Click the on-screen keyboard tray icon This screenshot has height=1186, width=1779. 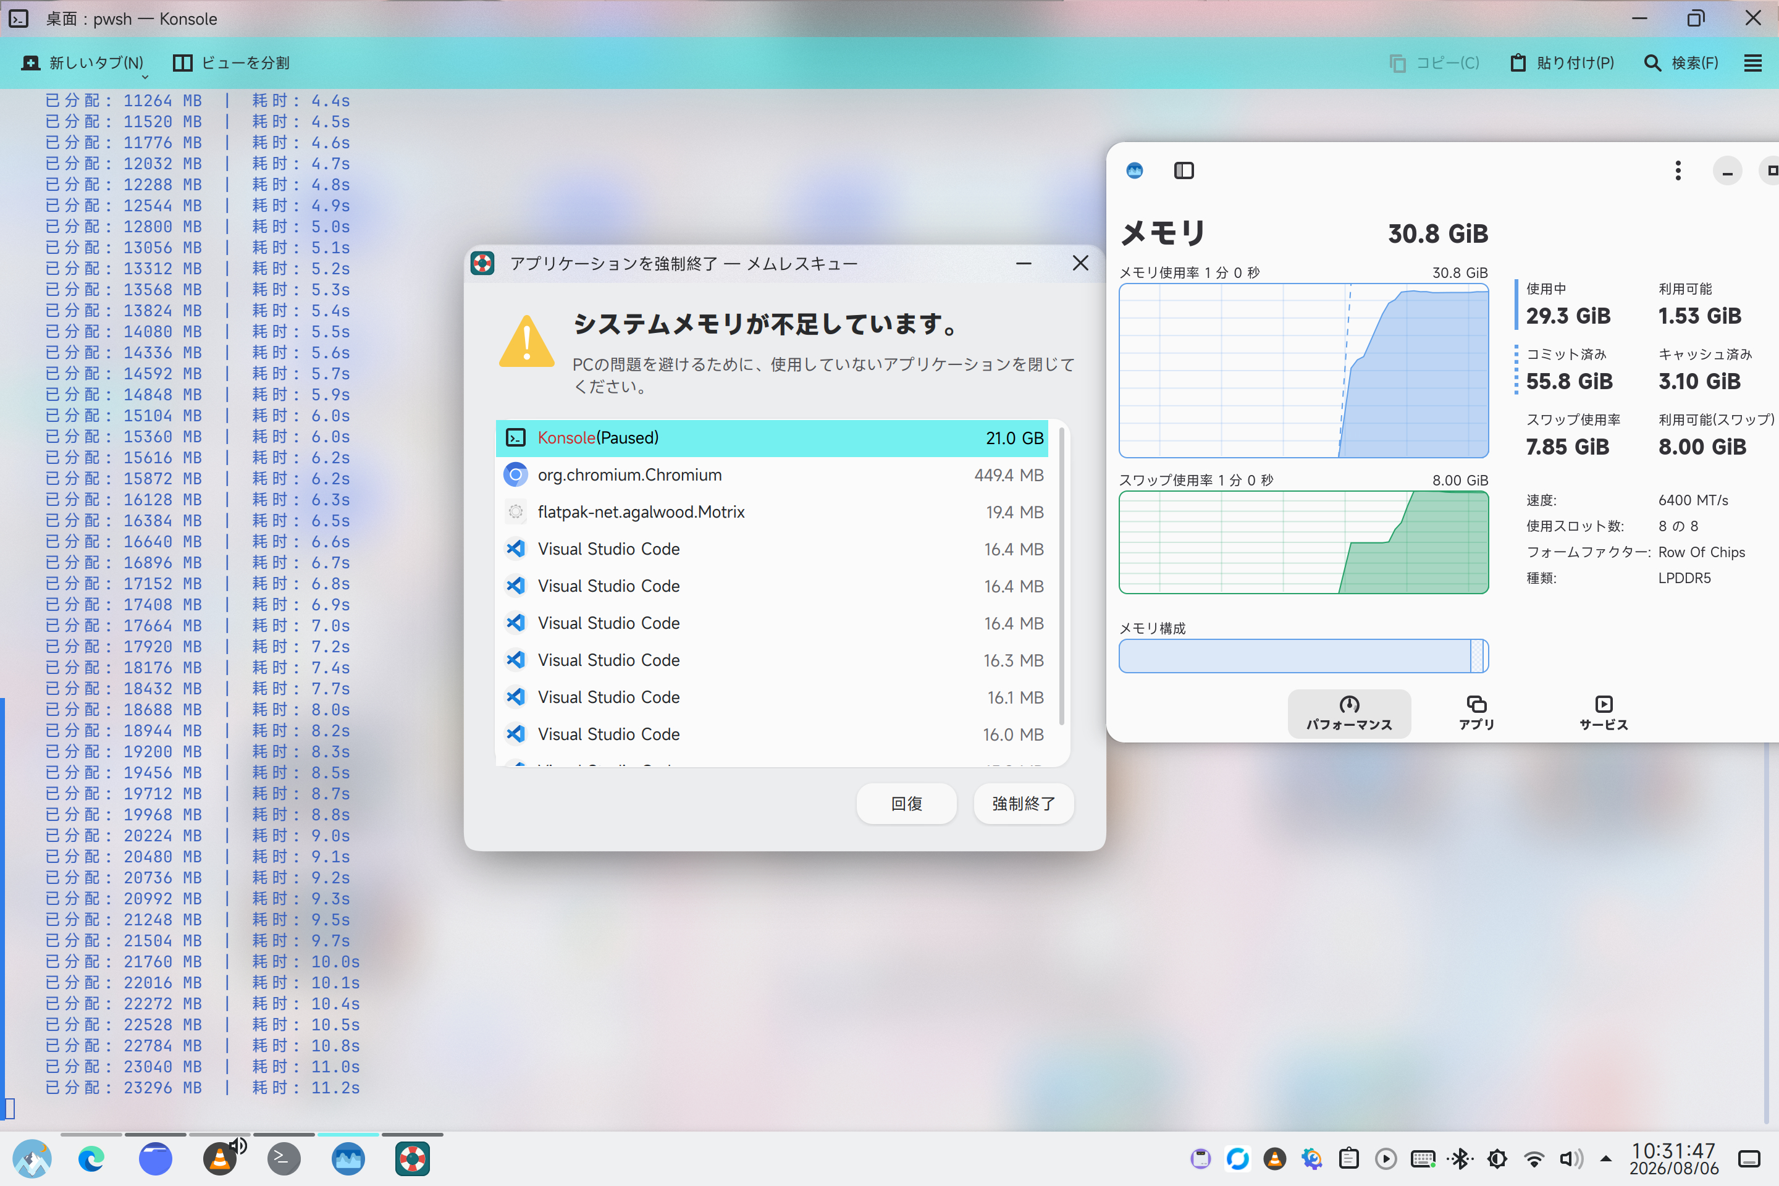(1423, 1159)
